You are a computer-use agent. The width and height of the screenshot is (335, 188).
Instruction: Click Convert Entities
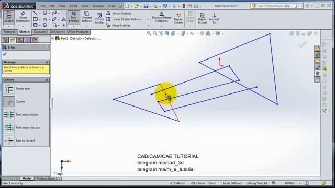pyautogui.click(x=86, y=17)
